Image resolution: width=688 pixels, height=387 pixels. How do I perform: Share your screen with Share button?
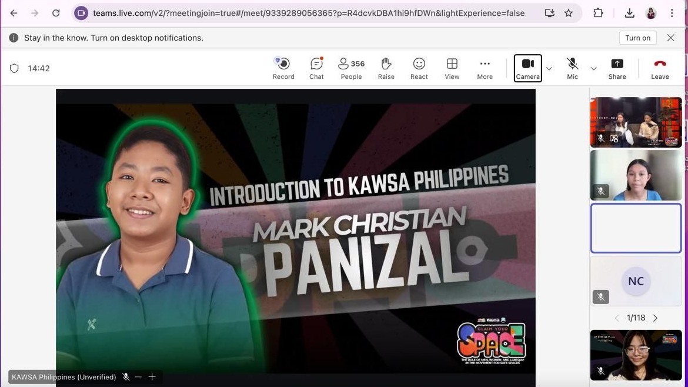(x=617, y=68)
